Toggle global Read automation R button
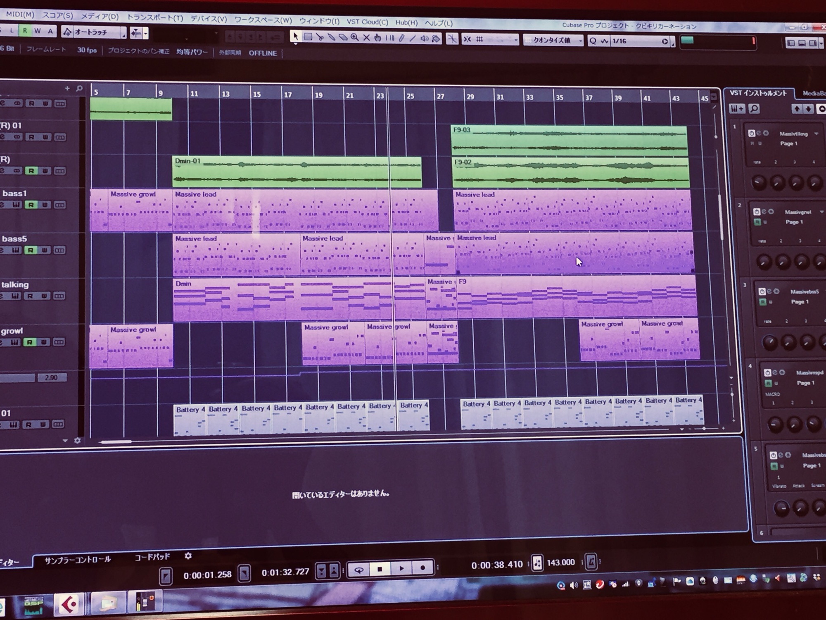826x620 pixels. [x=25, y=31]
